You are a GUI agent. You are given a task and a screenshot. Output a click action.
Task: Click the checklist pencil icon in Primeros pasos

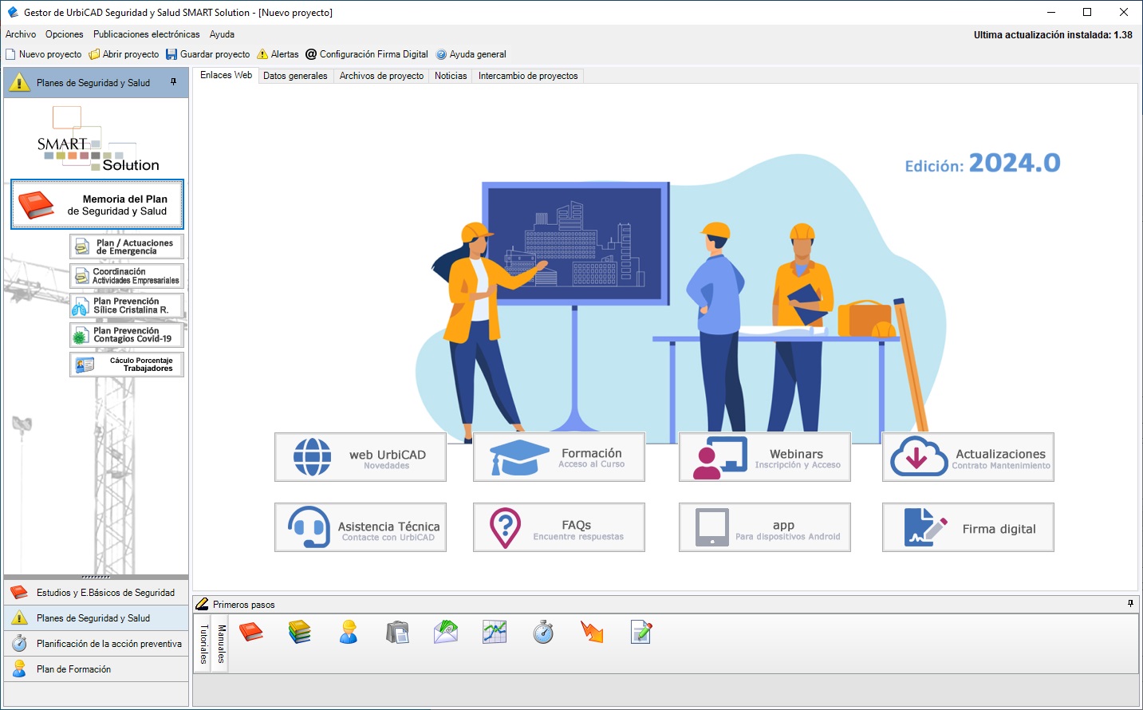point(640,633)
